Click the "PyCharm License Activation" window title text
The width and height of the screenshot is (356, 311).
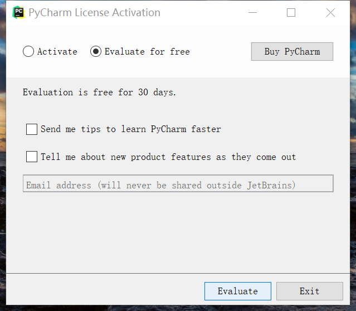tap(95, 12)
